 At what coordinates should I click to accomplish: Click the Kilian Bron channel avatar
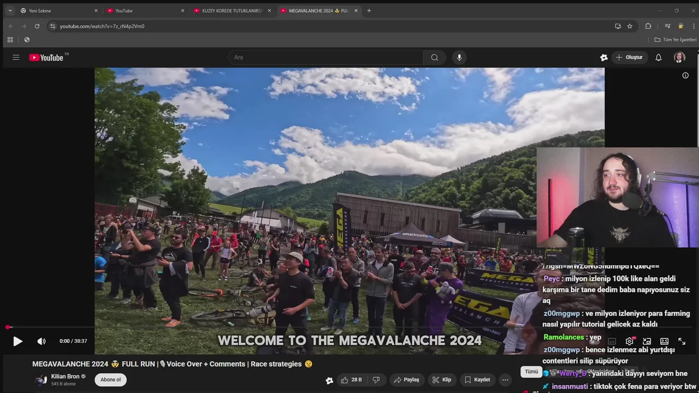[40, 380]
